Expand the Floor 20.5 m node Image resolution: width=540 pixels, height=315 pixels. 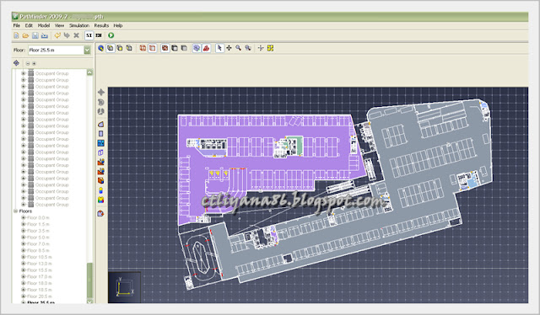[x=24, y=296]
